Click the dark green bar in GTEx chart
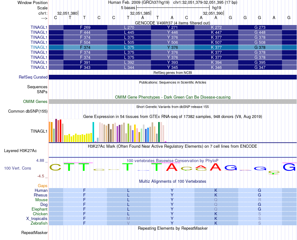This screenshot has width=297, height=240. click(x=159, y=132)
